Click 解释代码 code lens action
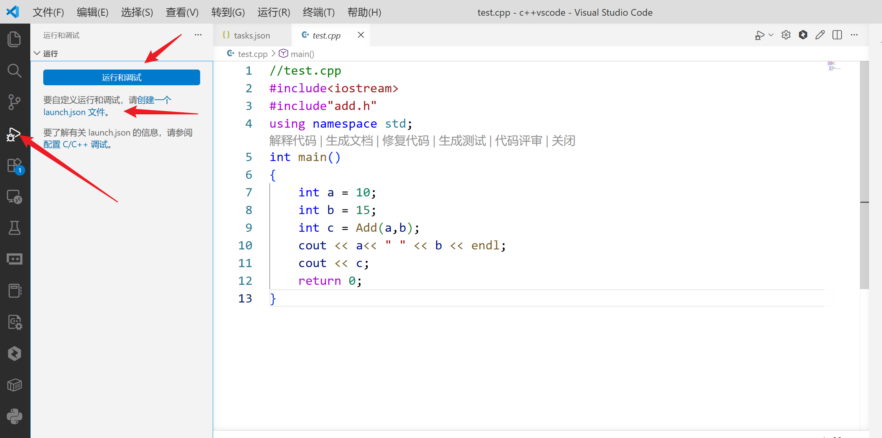Image resolution: width=882 pixels, height=438 pixels. coord(293,141)
